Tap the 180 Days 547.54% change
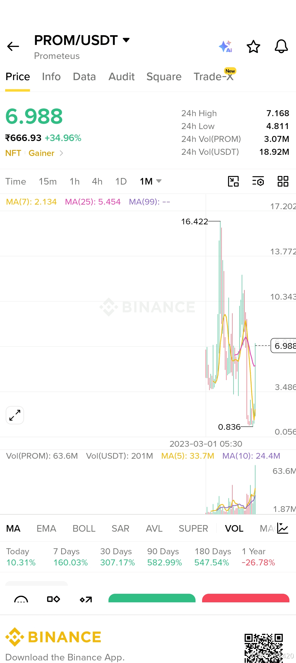The height and width of the screenshot is (663, 296). point(213,557)
